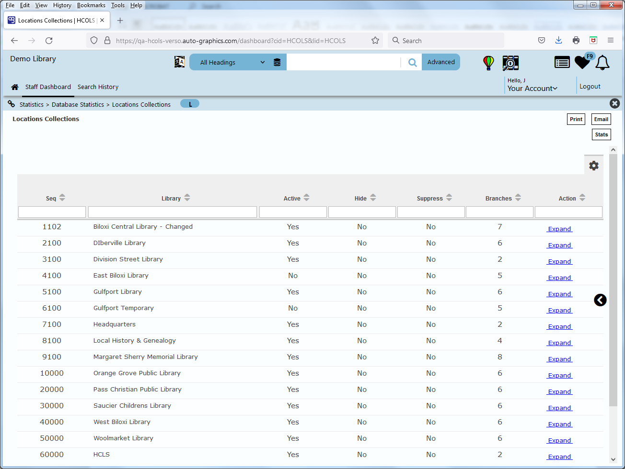625x469 pixels.
Task: Select the Staff Dashboard tab
Action: tap(48, 87)
